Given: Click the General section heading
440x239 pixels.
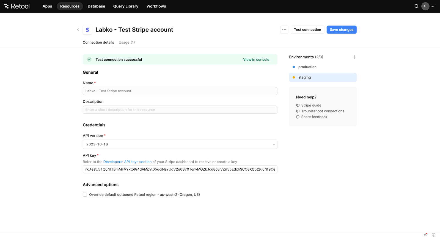Looking at the screenshot, I should click(x=90, y=73).
